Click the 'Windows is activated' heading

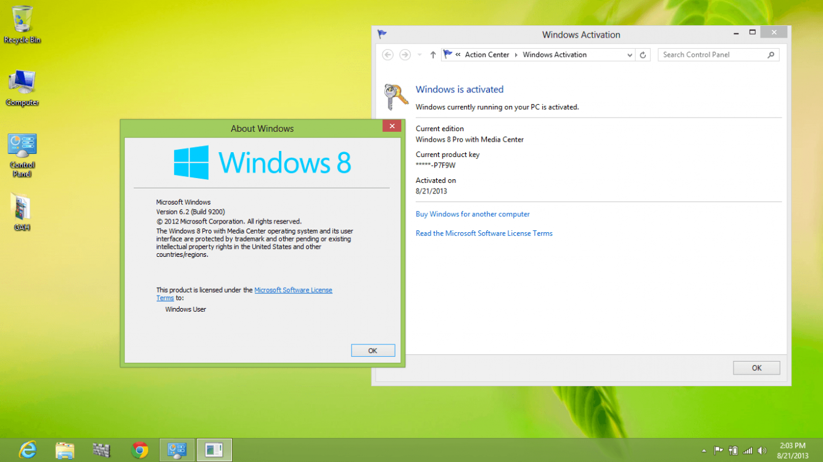pyautogui.click(x=460, y=89)
